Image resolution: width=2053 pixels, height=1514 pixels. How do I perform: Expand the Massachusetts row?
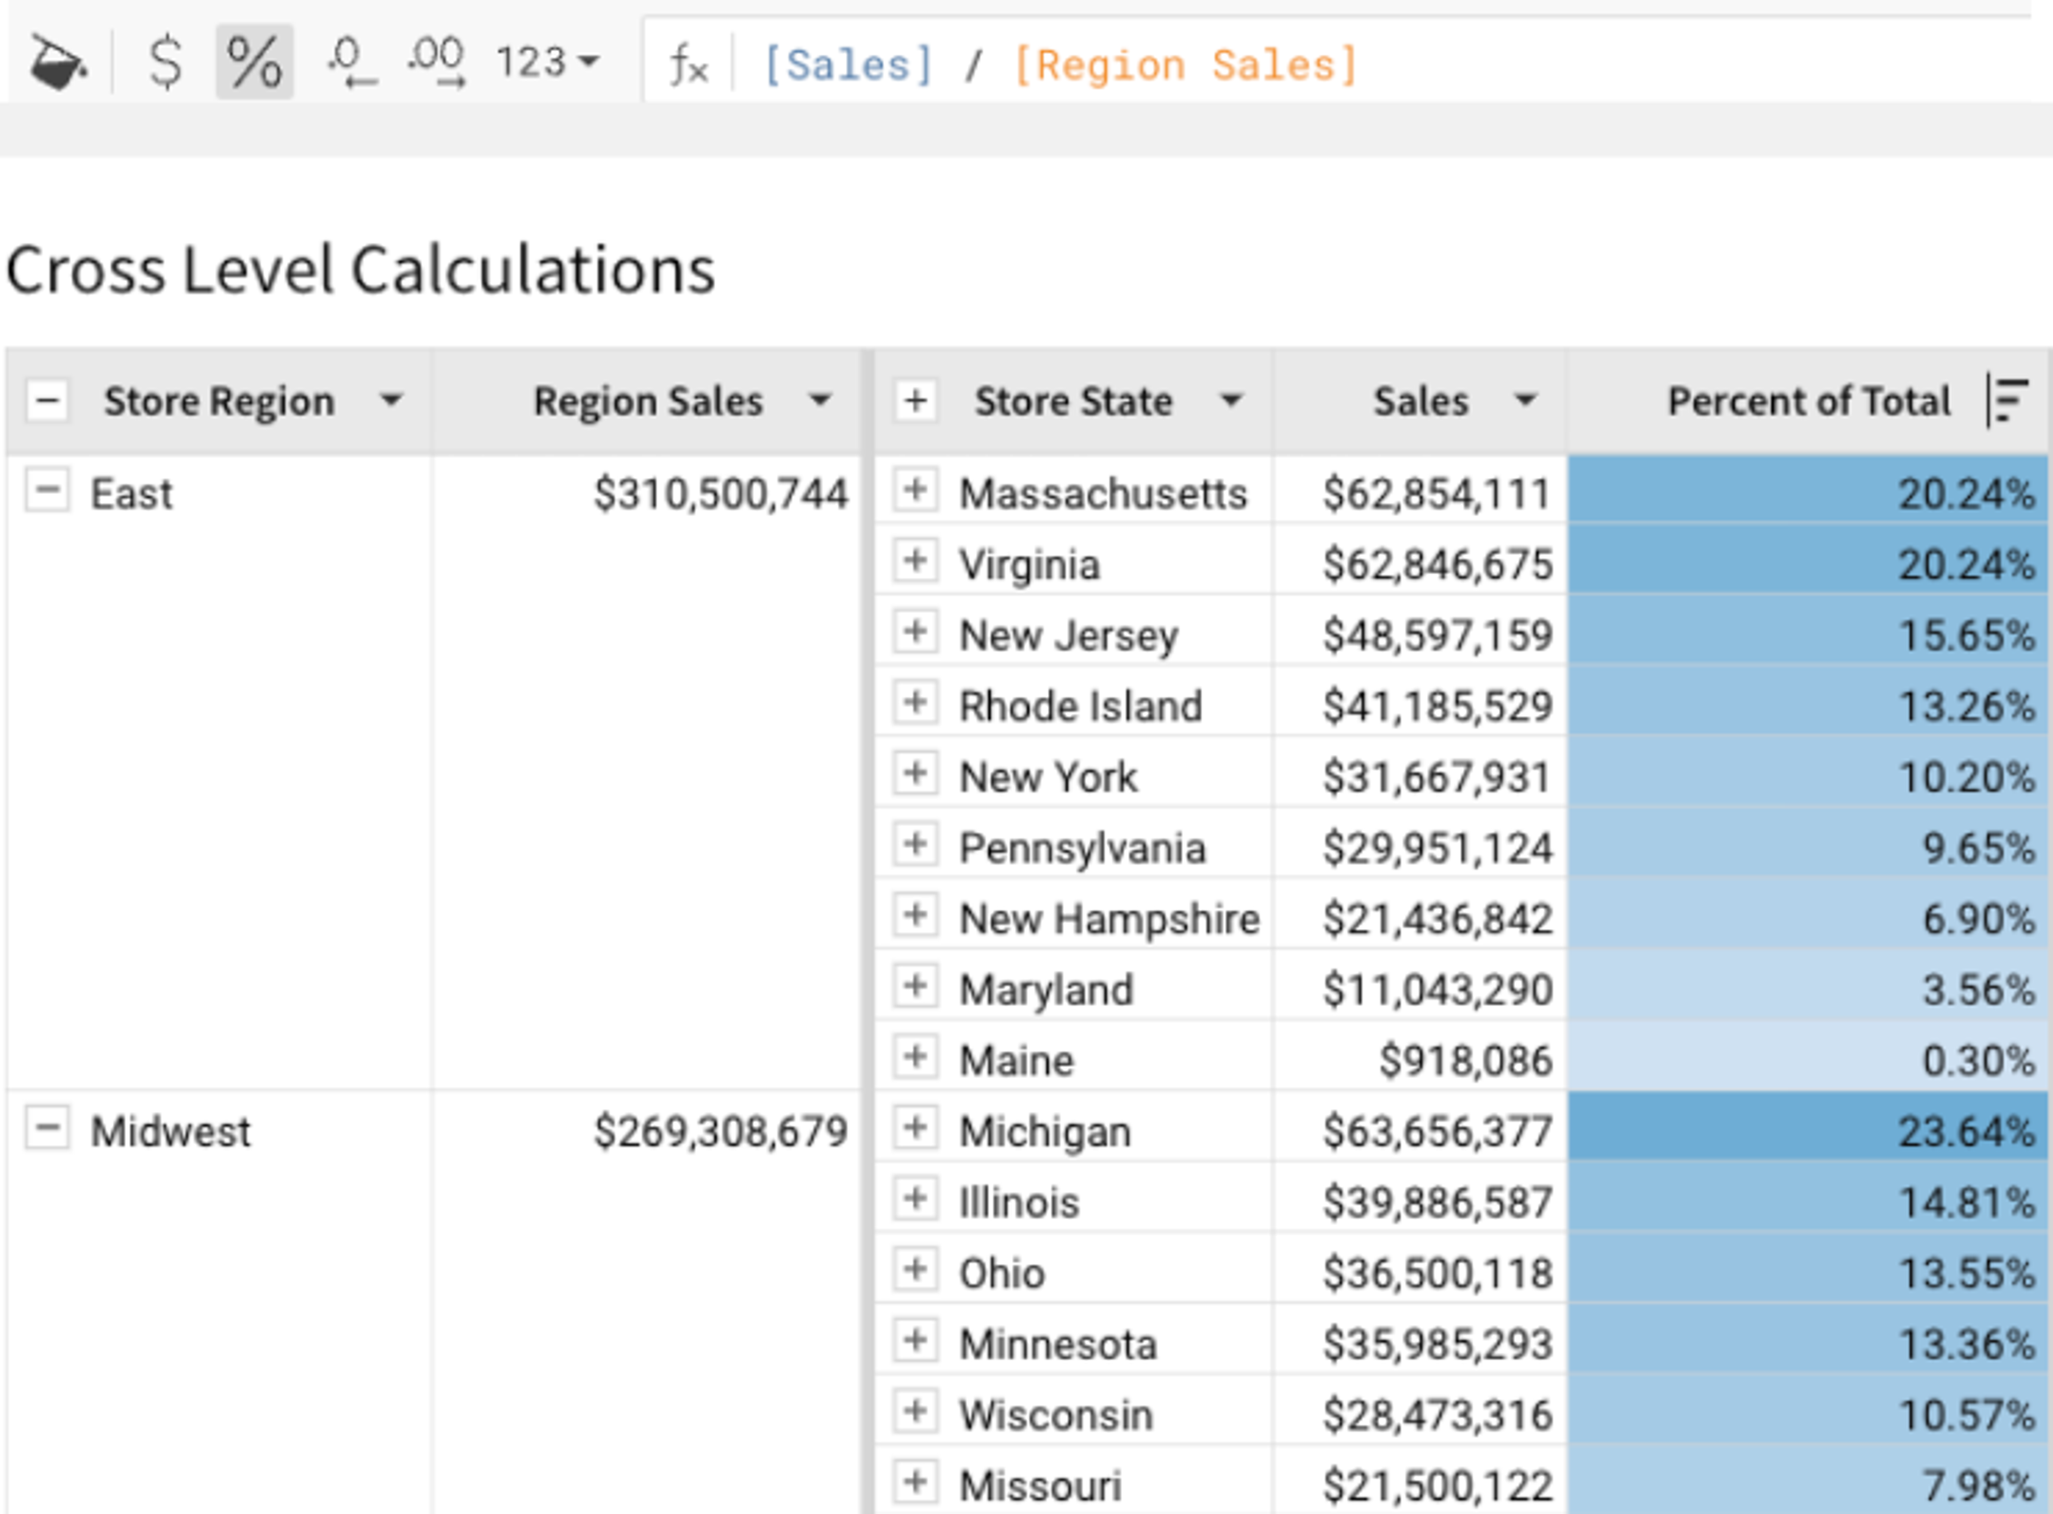tap(915, 490)
